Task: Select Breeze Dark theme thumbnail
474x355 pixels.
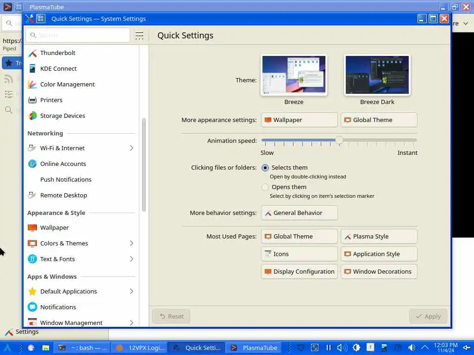Action: 377,75
